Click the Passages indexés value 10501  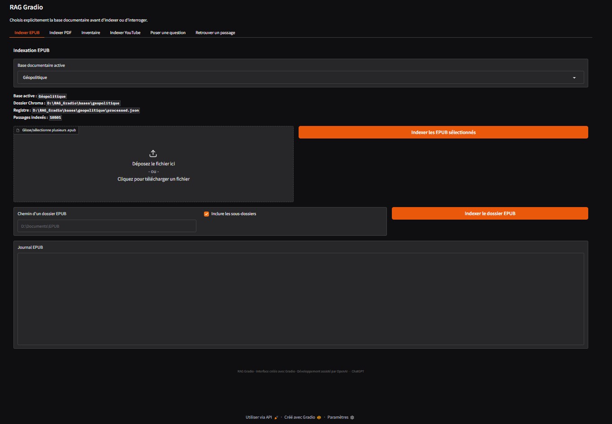point(55,117)
